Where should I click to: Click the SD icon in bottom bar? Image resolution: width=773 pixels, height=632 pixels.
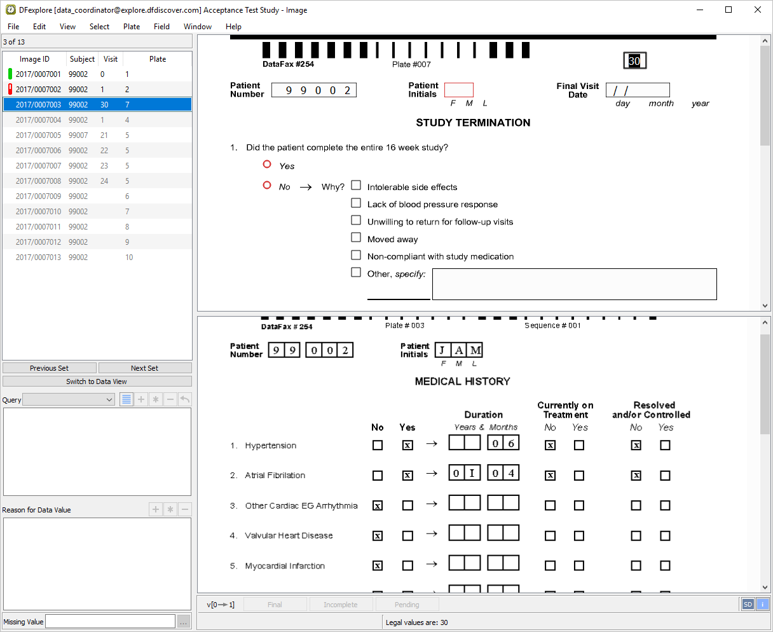pos(748,605)
